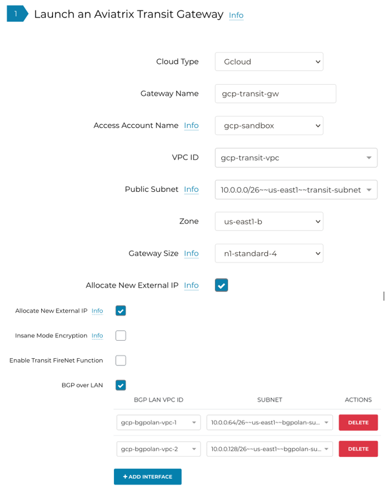391x489 pixels.
Task: Delete the gcp-bgpolan-vpc-1 interface row
Action: (358, 422)
